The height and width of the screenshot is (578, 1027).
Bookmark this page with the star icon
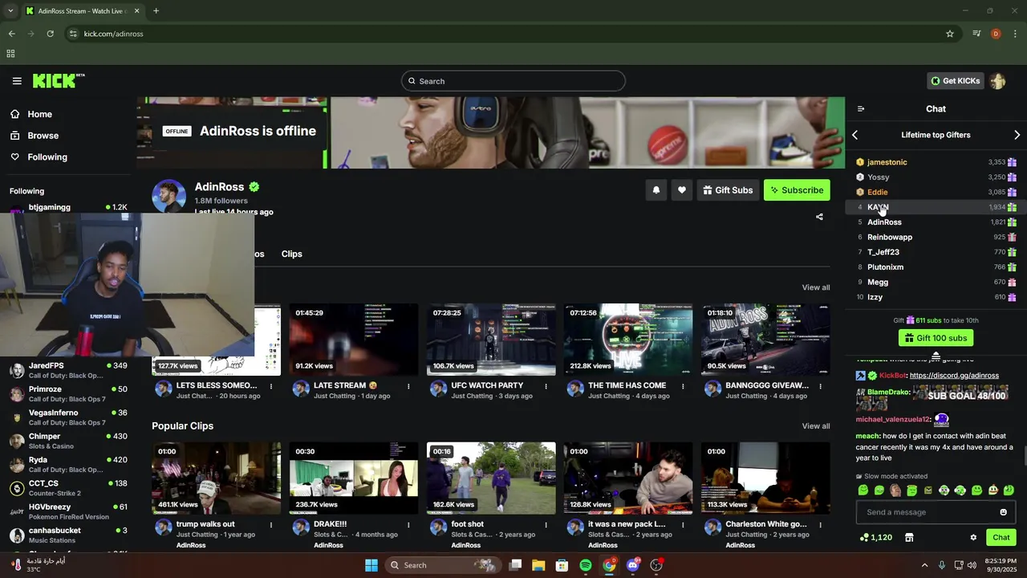(x=950, y=34)
